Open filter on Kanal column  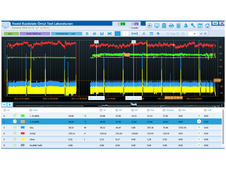[31, 110]
